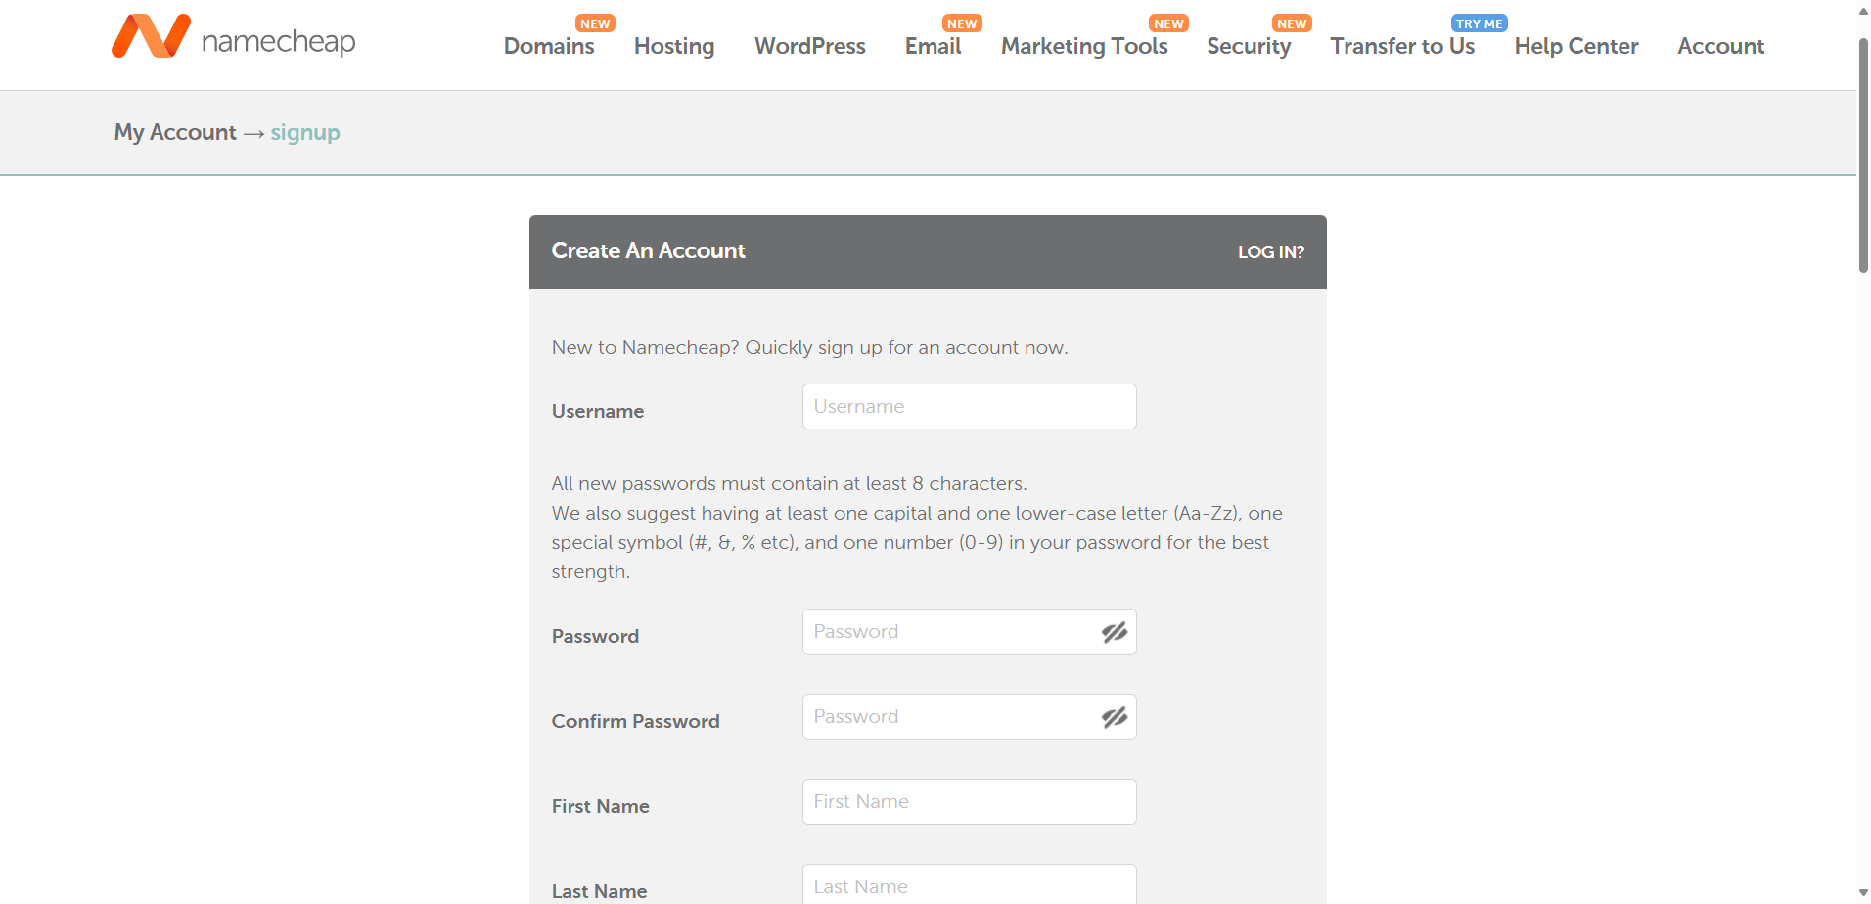The width and height of the screenshot is (1871, 904).
Task: Click the Username field label
Action: pos(597,412)
